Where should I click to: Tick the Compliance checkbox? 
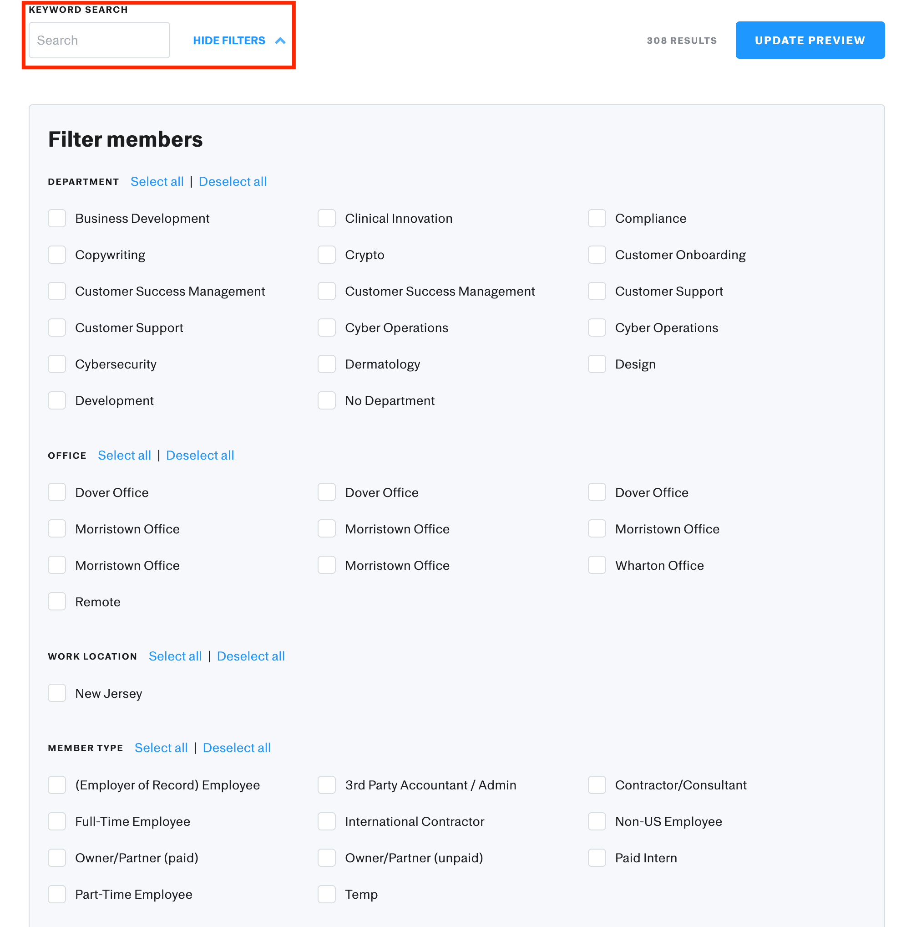tap(597, 219)
